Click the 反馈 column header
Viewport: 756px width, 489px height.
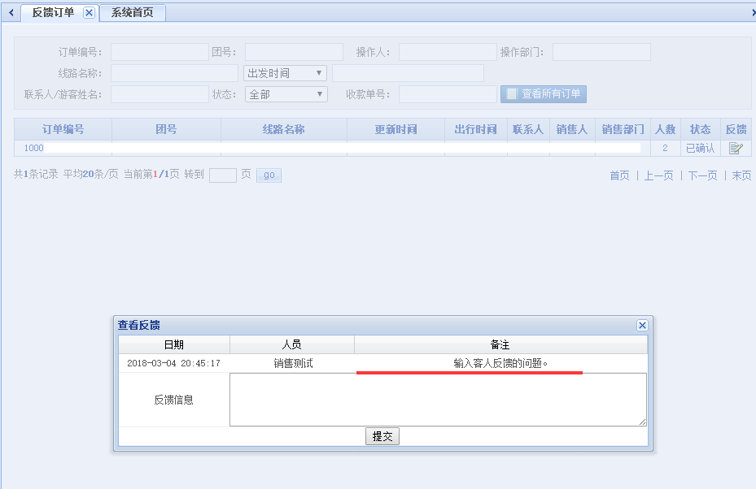tap(736, 129)
